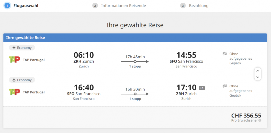Collapse details with the down chevron

pos(258,77)
